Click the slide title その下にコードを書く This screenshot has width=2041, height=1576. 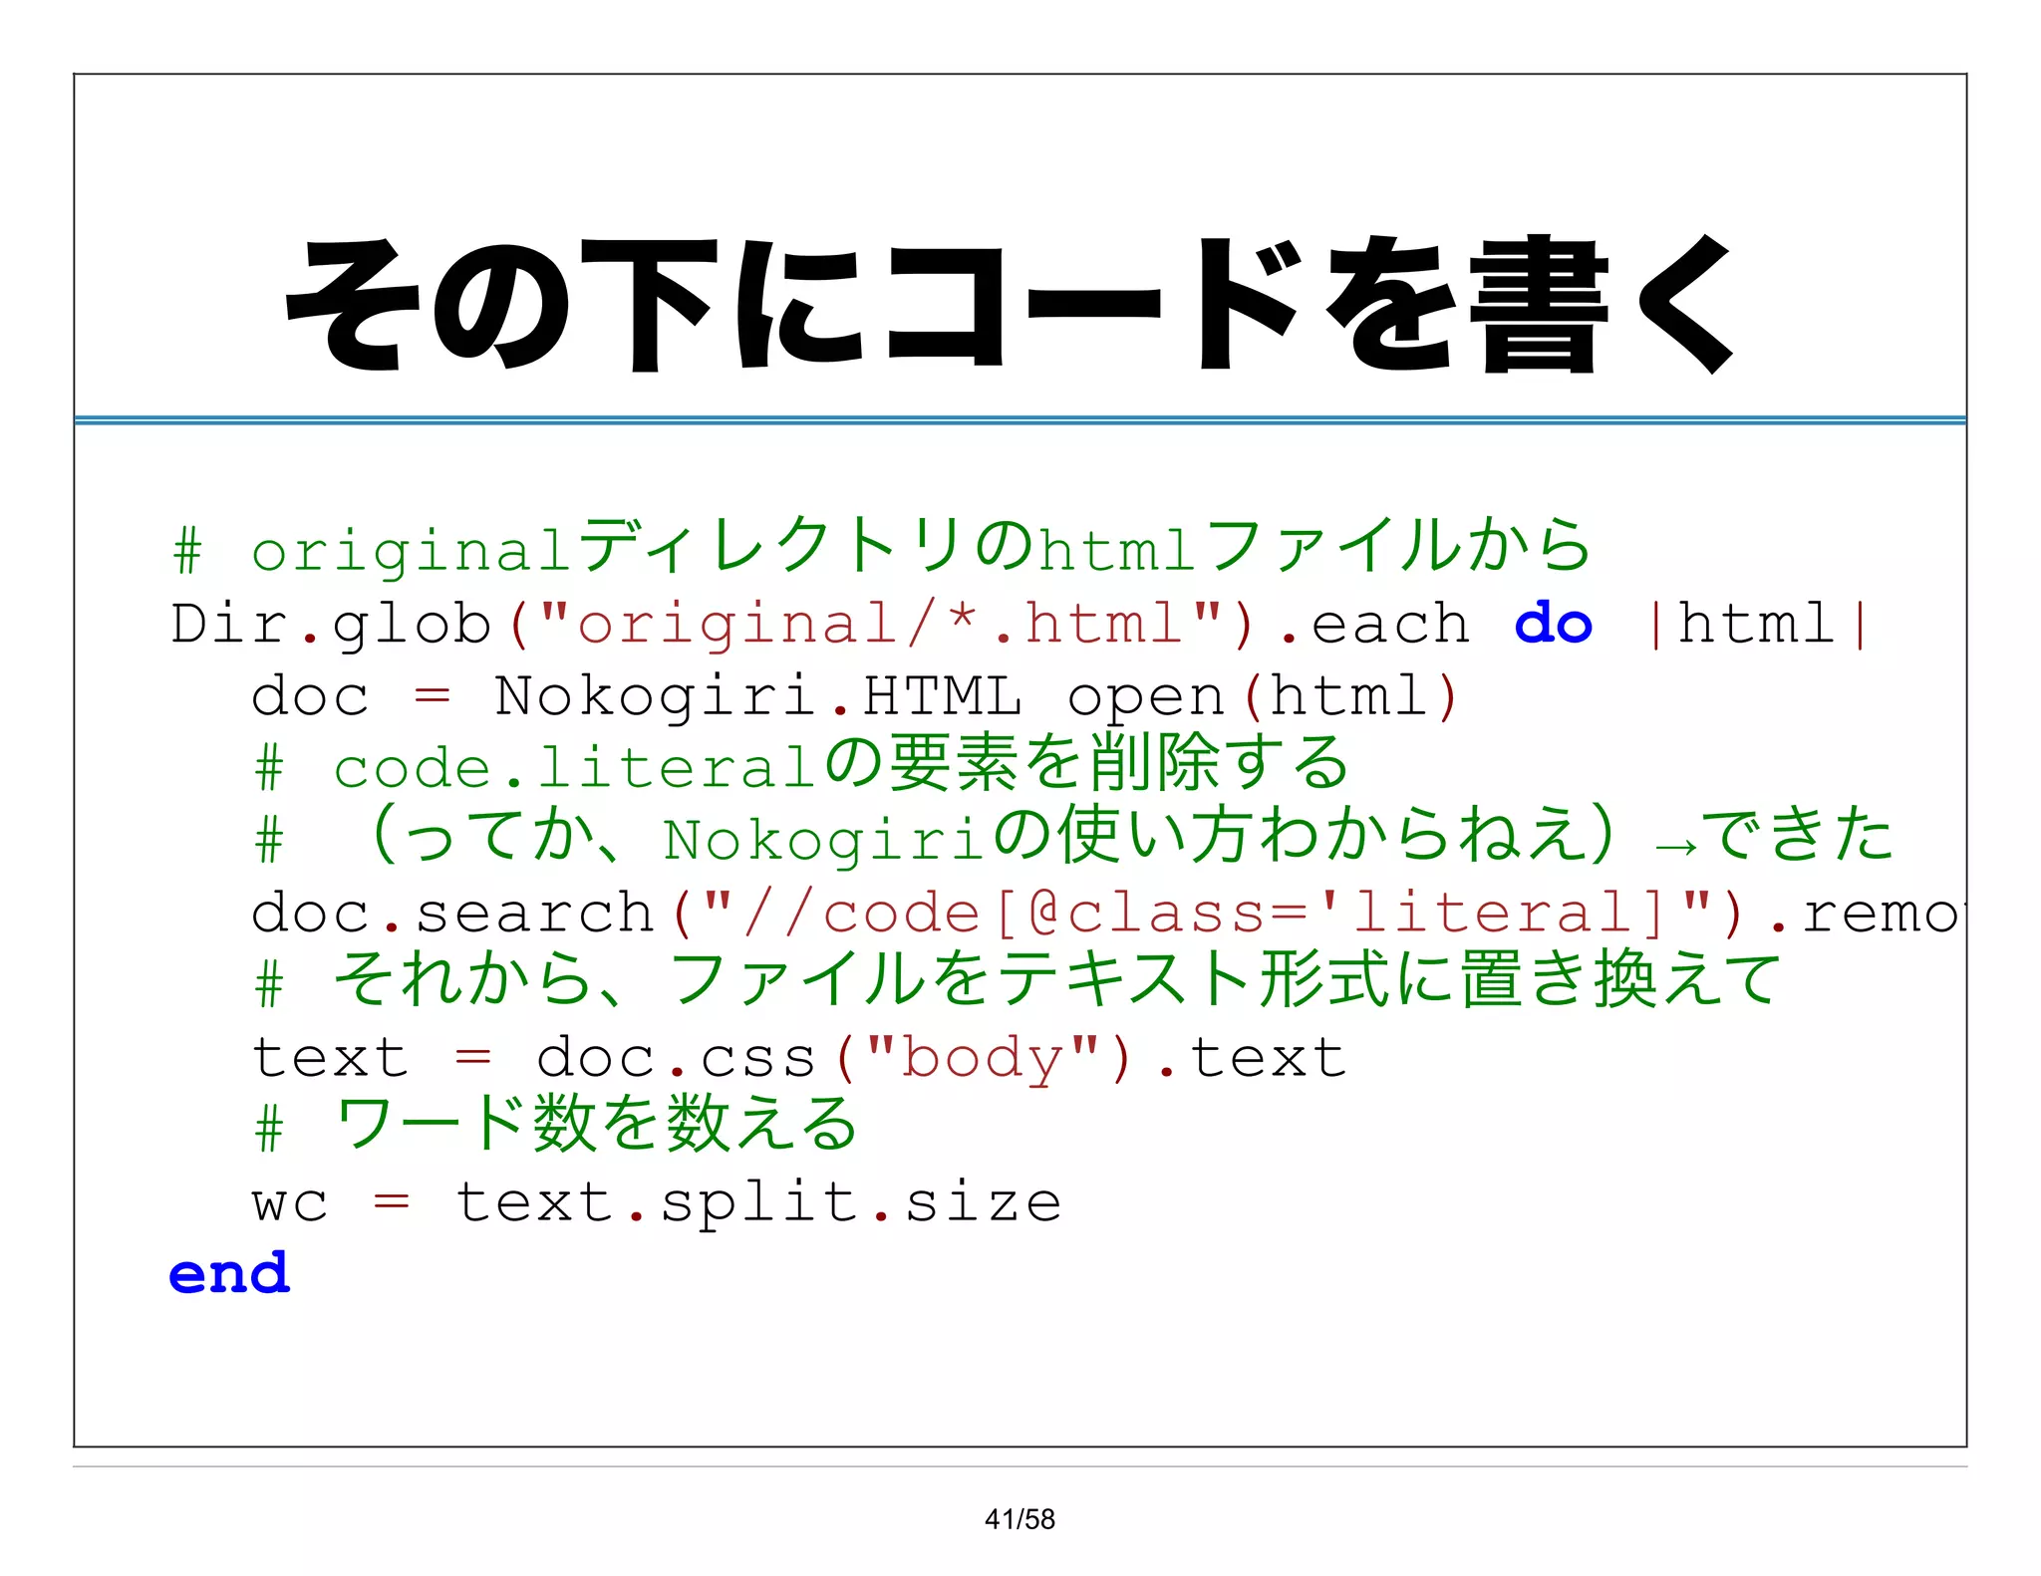point(1010,304)
